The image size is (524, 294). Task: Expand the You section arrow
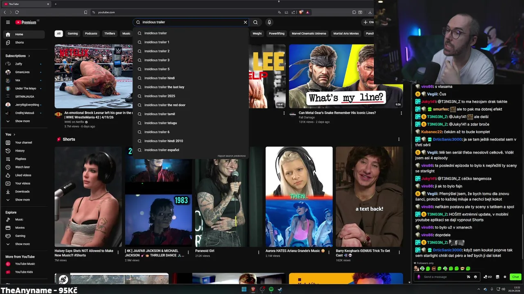pos(14,134)
